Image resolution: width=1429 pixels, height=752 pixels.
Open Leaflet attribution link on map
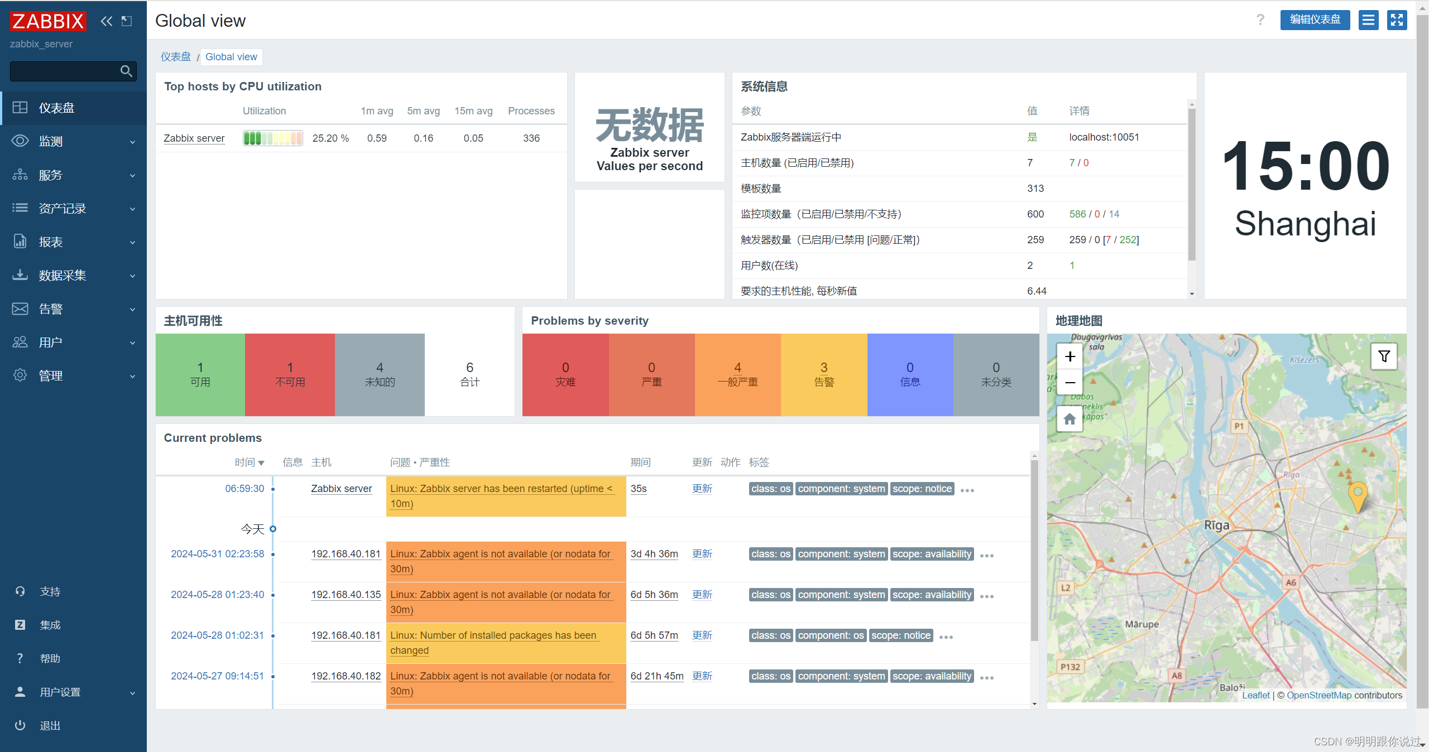pyautogui.click(x=1256, y=695)
